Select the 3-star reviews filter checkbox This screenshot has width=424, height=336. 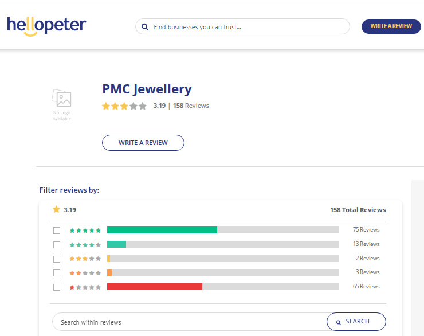[57, 259]
